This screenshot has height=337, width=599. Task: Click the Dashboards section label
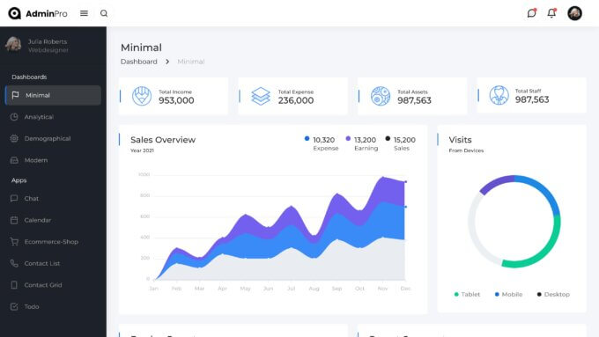pyautogui.click(x=29, y=77)
